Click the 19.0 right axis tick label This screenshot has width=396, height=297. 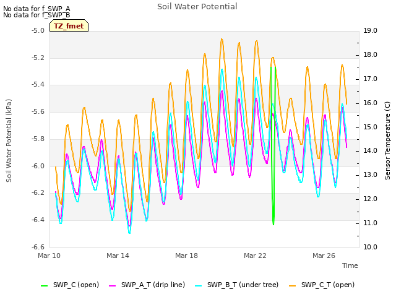pos(370,30)
